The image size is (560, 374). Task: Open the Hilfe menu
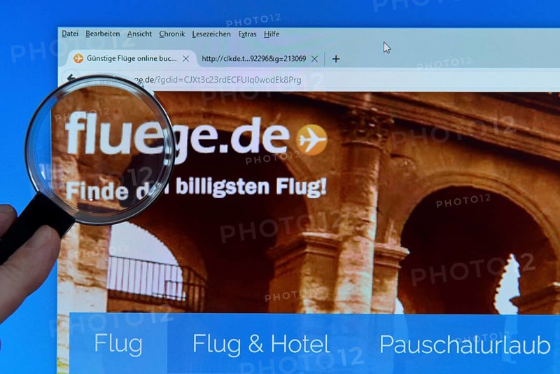[272, 34]
